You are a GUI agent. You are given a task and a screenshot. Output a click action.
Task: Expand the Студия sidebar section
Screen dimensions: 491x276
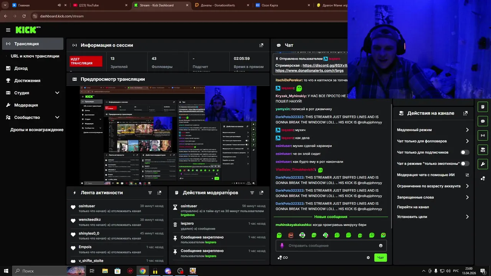click(57, 93)
